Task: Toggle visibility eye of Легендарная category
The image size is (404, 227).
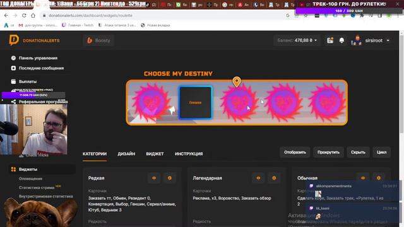Action: point(258,178)
